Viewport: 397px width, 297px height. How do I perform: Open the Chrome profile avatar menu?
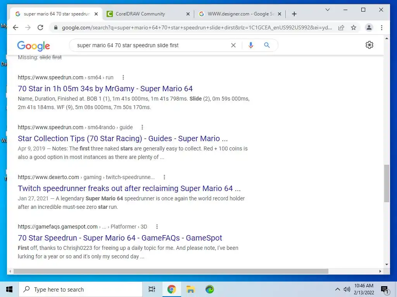[x=369, y=27]
